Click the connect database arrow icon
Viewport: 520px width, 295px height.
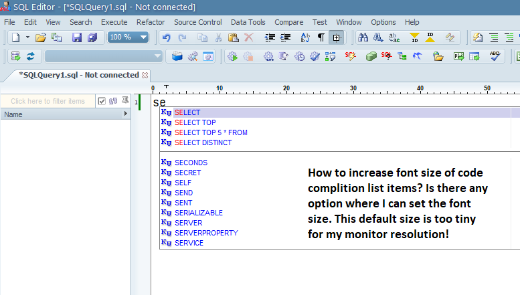coord(15,56)
